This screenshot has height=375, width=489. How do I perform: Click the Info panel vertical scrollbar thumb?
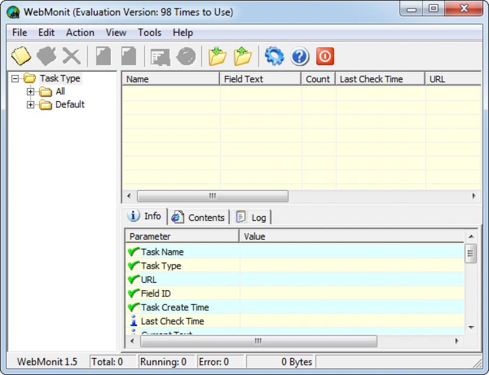[x=471, y=253]
